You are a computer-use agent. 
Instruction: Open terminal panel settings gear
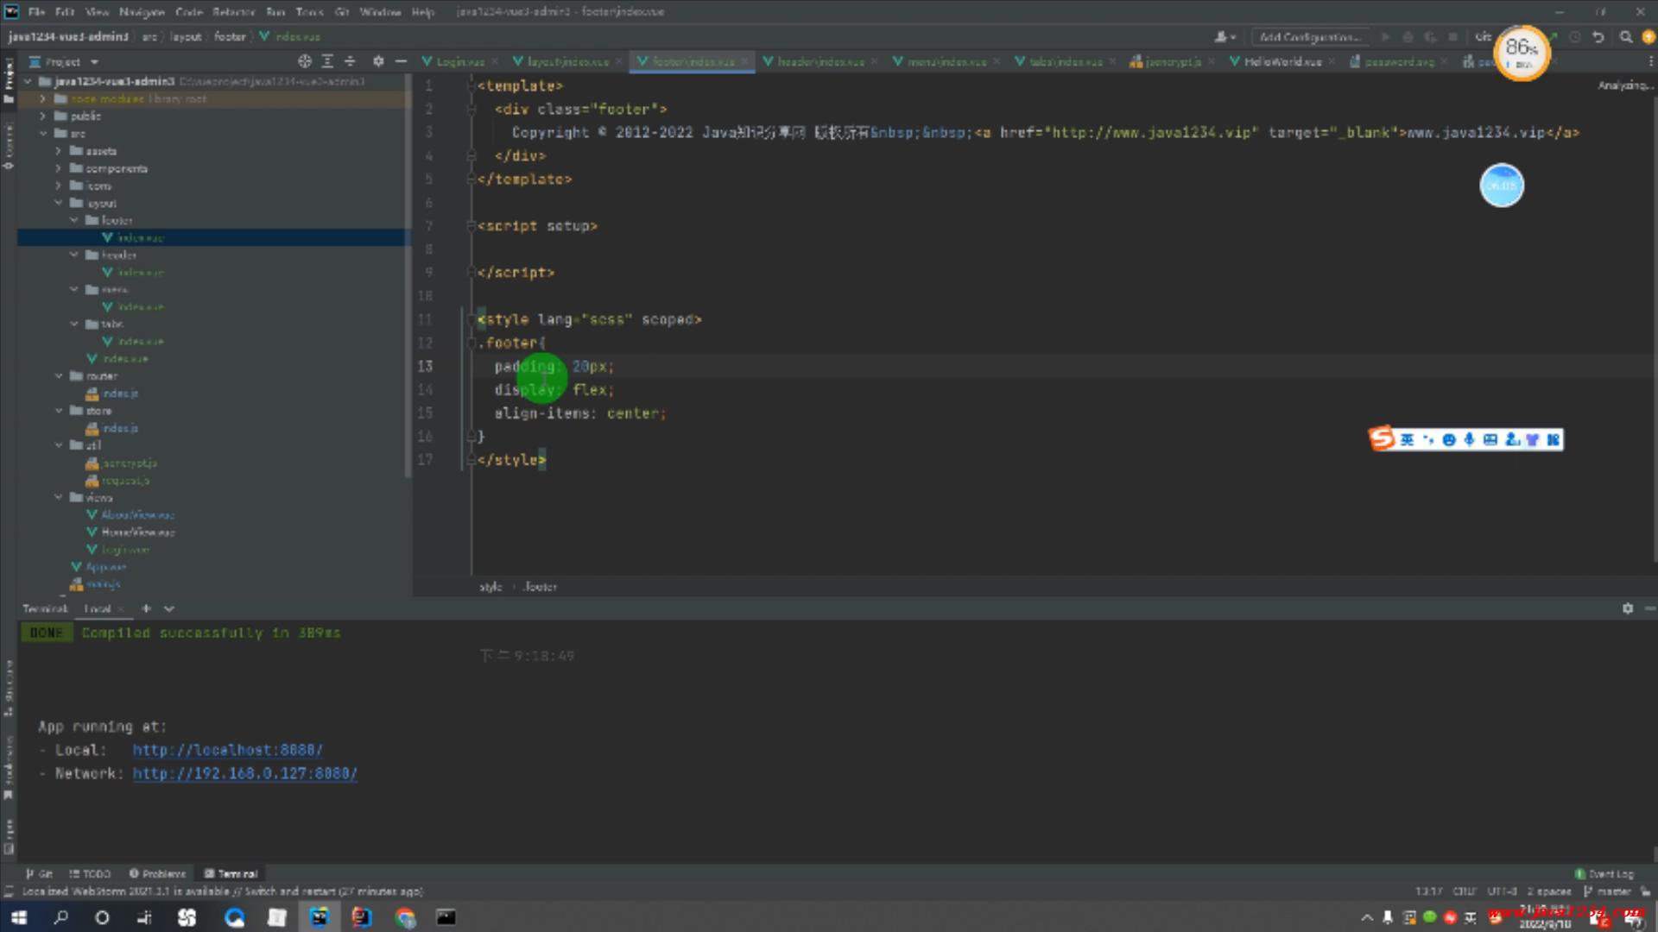[1628, 608]
